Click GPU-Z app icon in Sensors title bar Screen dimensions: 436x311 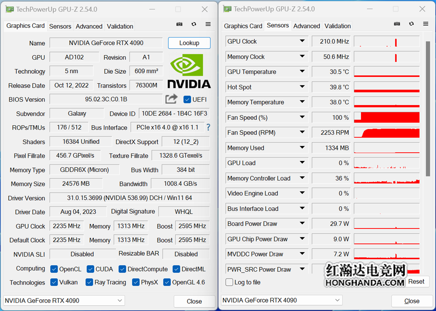[x=228, y=9]
